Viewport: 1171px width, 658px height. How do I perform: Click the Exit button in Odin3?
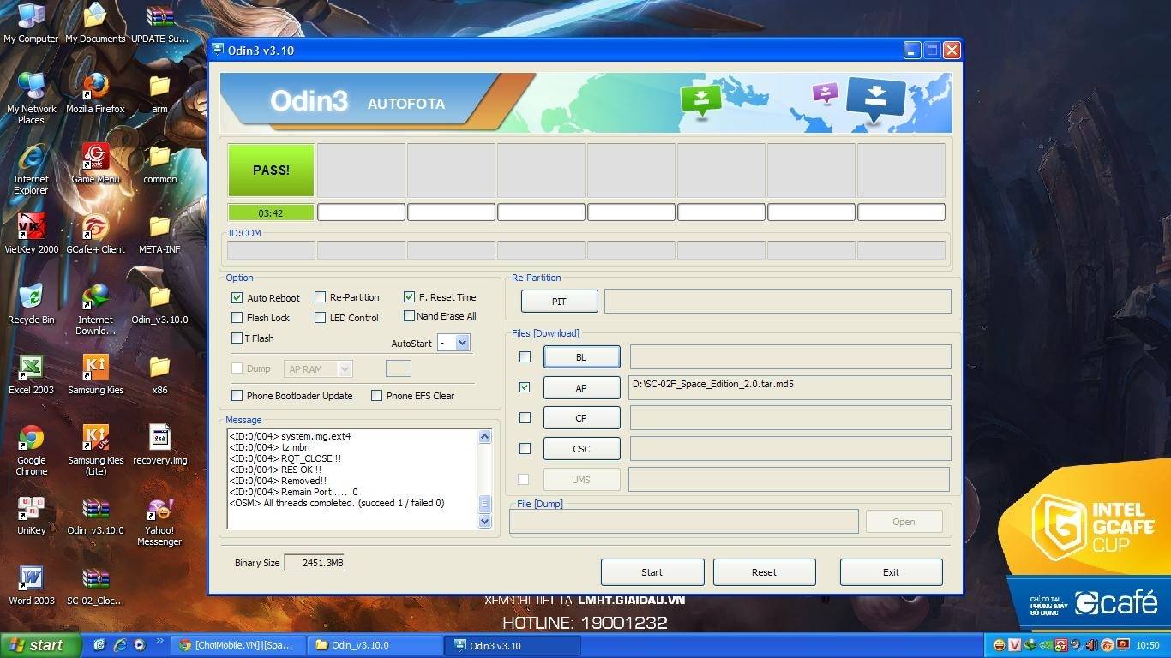[x=891, y=572]
